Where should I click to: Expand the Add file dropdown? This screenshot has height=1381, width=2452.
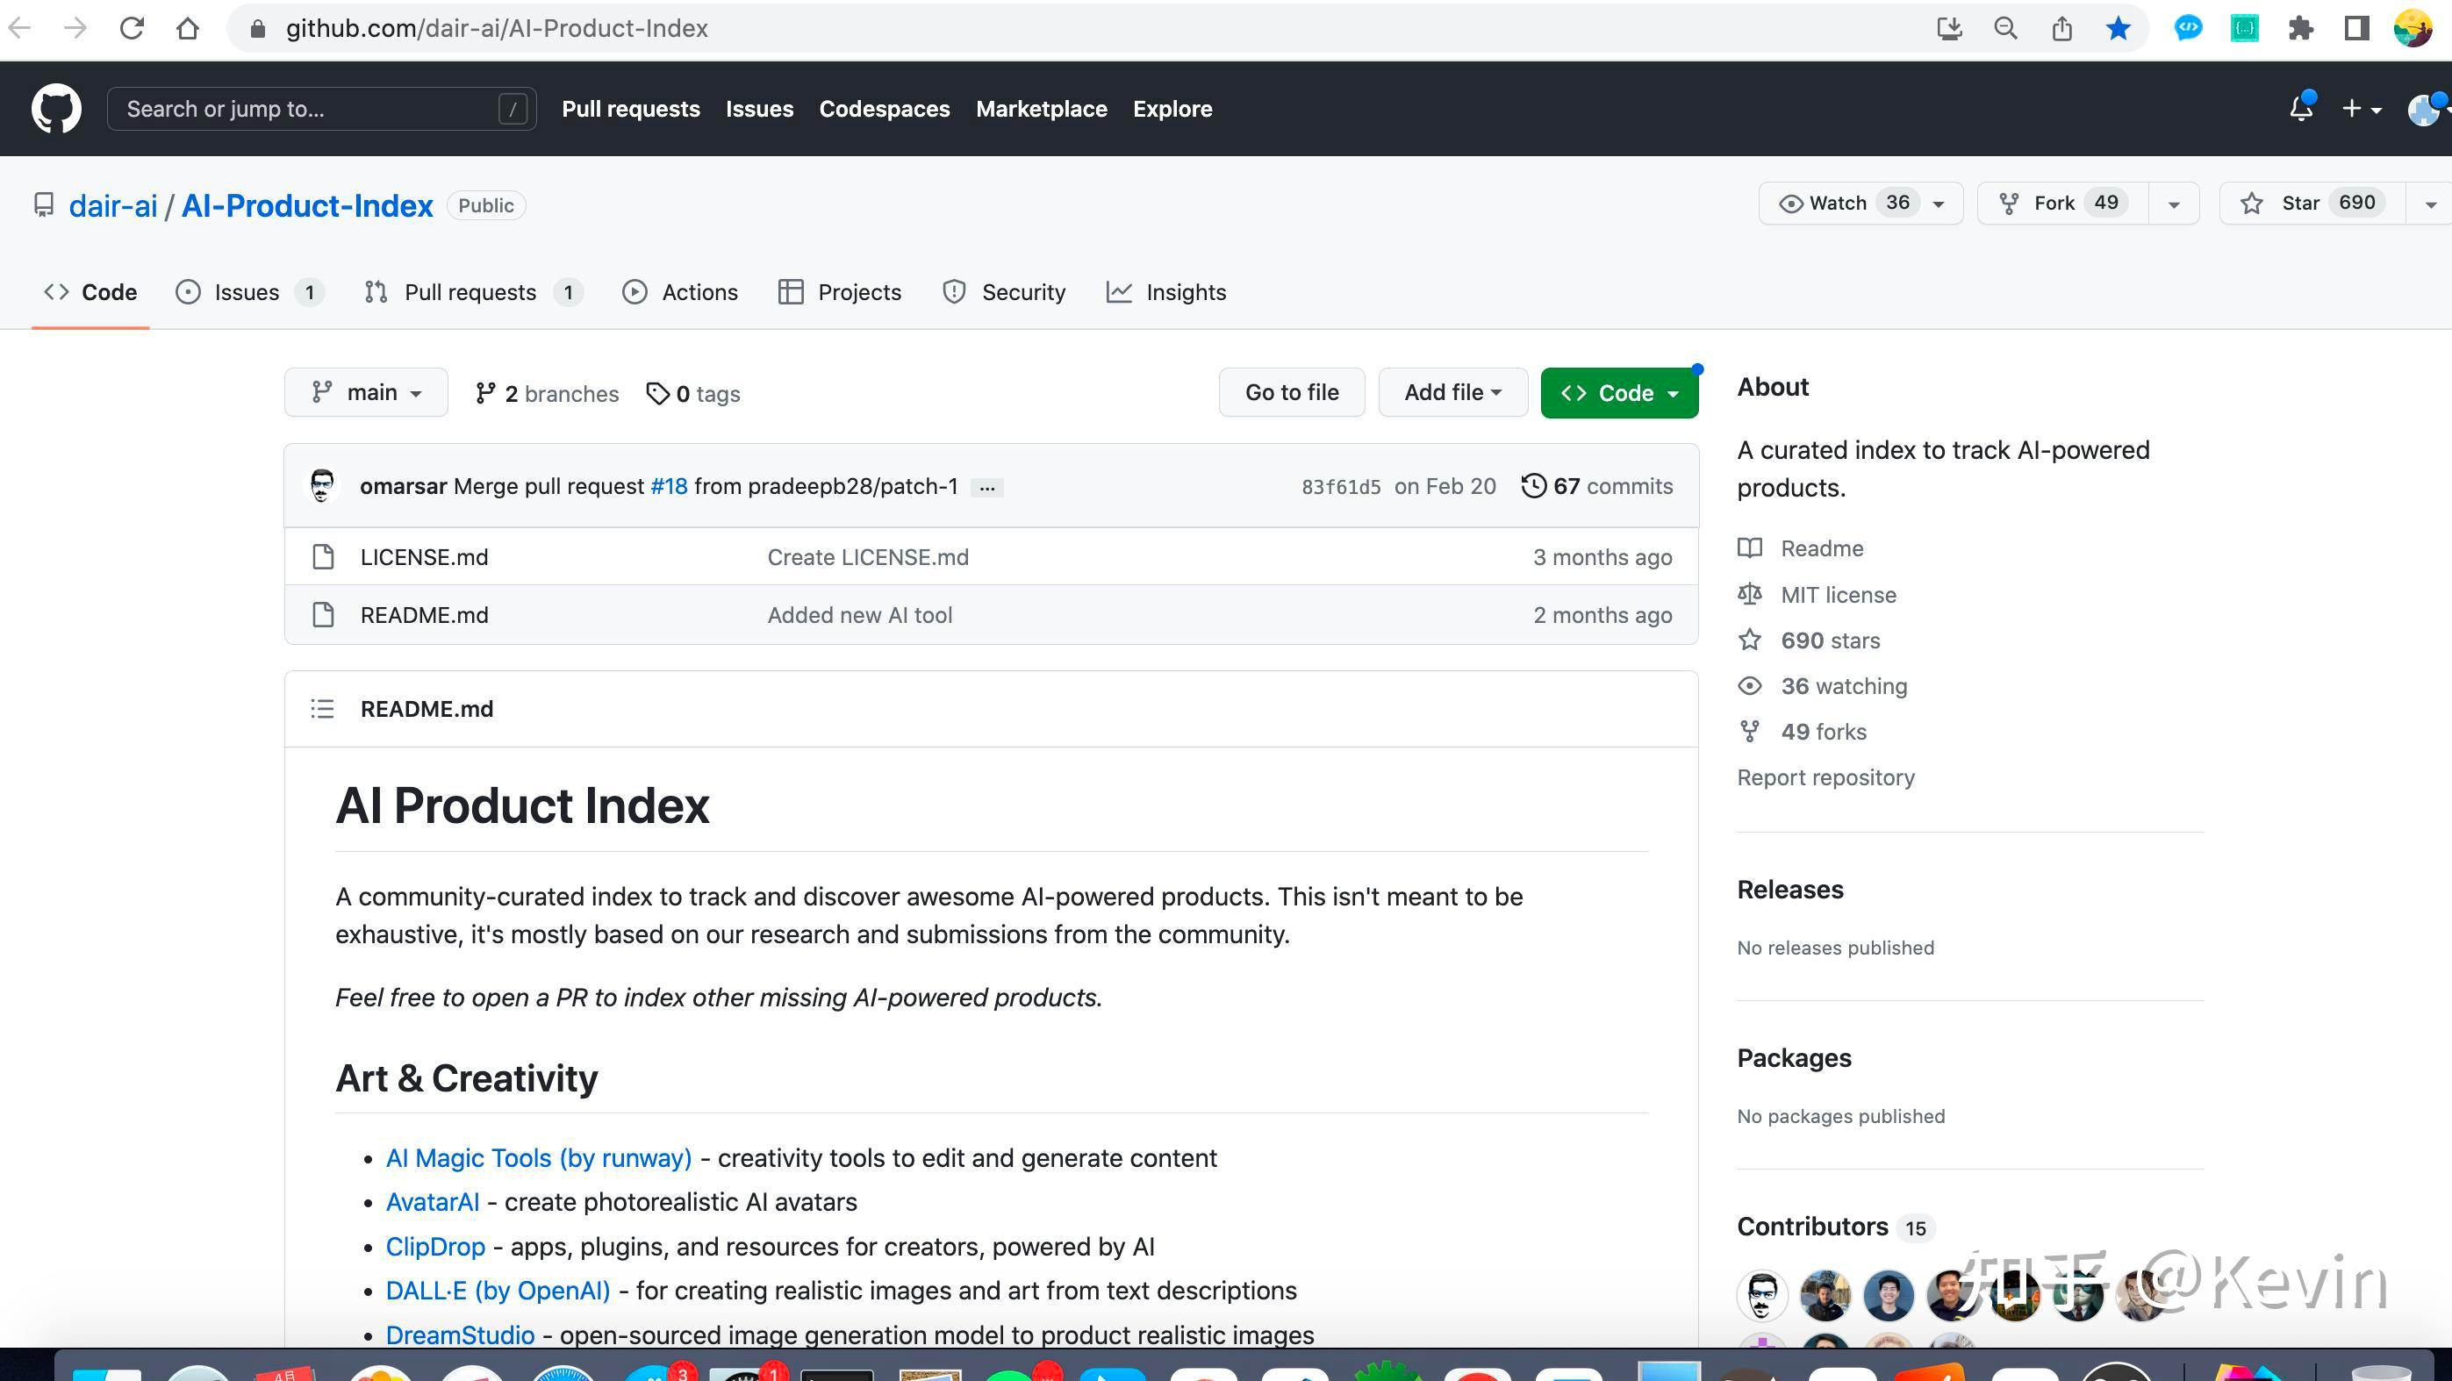coord(1452,392)
